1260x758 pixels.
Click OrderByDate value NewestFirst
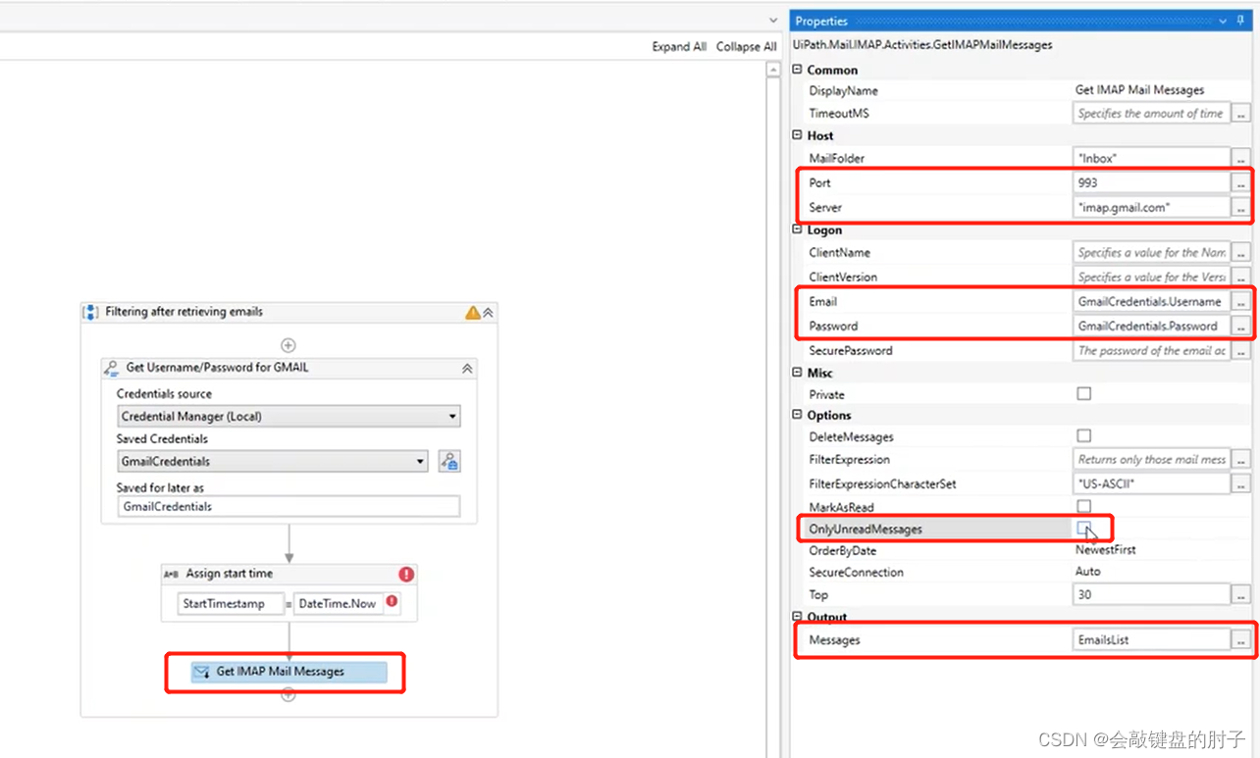click(1105, 550)
